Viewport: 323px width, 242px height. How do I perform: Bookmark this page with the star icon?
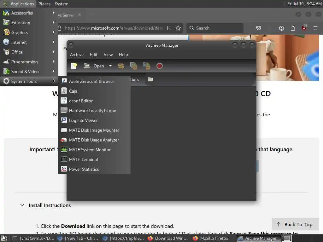tap(178, 28)
